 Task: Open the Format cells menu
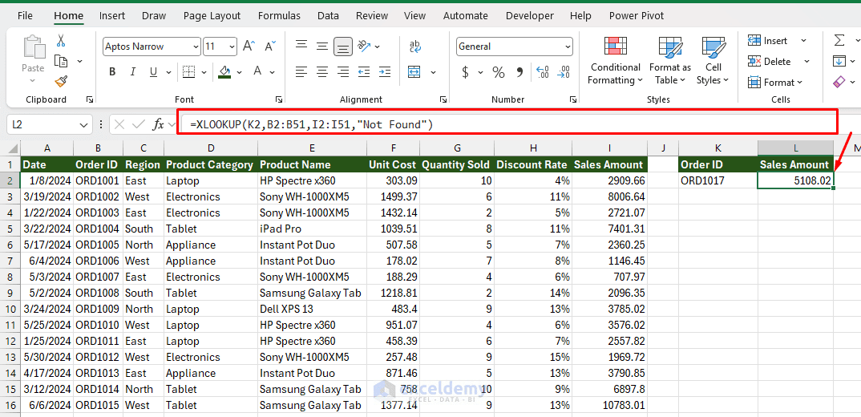tap(775, 83)
